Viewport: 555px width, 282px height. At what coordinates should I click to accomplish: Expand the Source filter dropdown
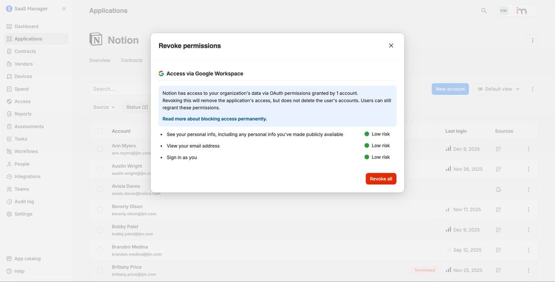pyautogui.click(x=104, y=107)
